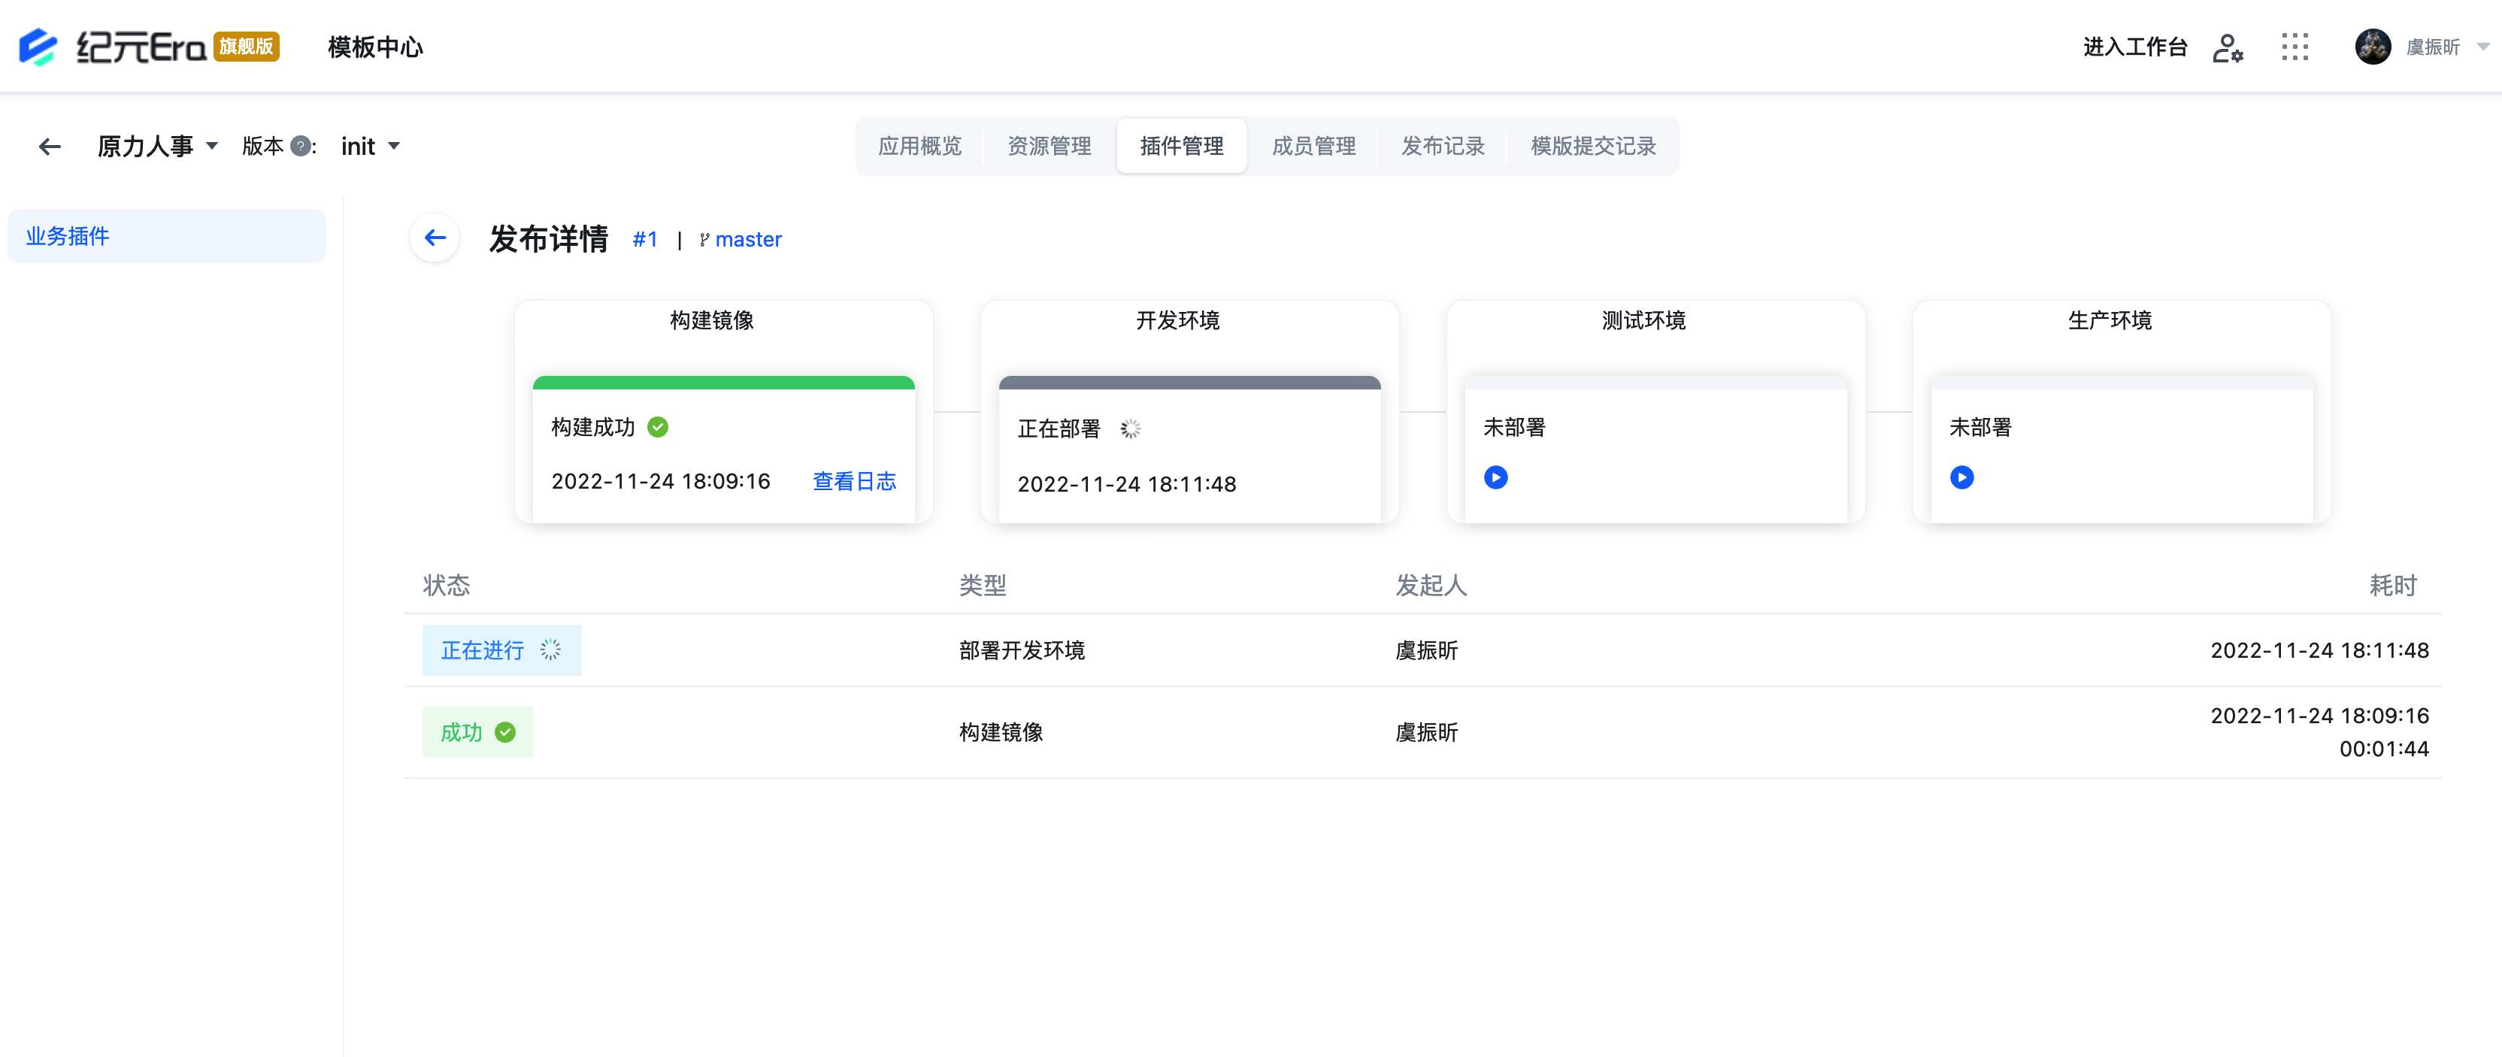Click the 测试环境 card title
Screen dimensions: 2502x1057
1644,320
